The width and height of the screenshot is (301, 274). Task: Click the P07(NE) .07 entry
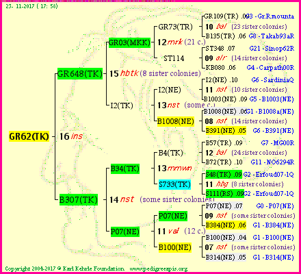(x=224, y=206)
